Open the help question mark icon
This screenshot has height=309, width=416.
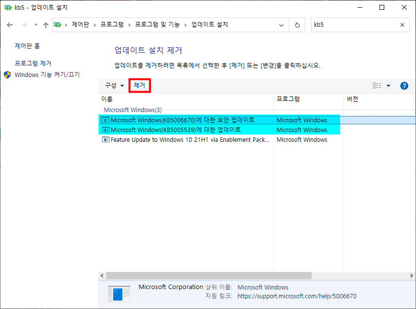(x=404, y=86)
